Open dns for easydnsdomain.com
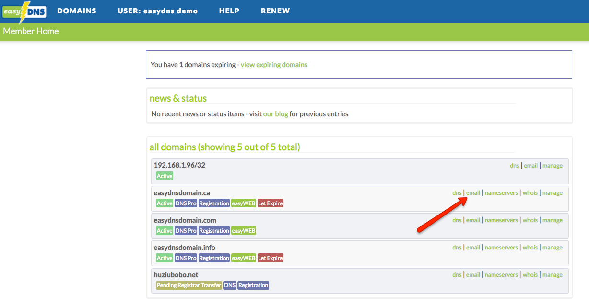 tap(457, 220)
